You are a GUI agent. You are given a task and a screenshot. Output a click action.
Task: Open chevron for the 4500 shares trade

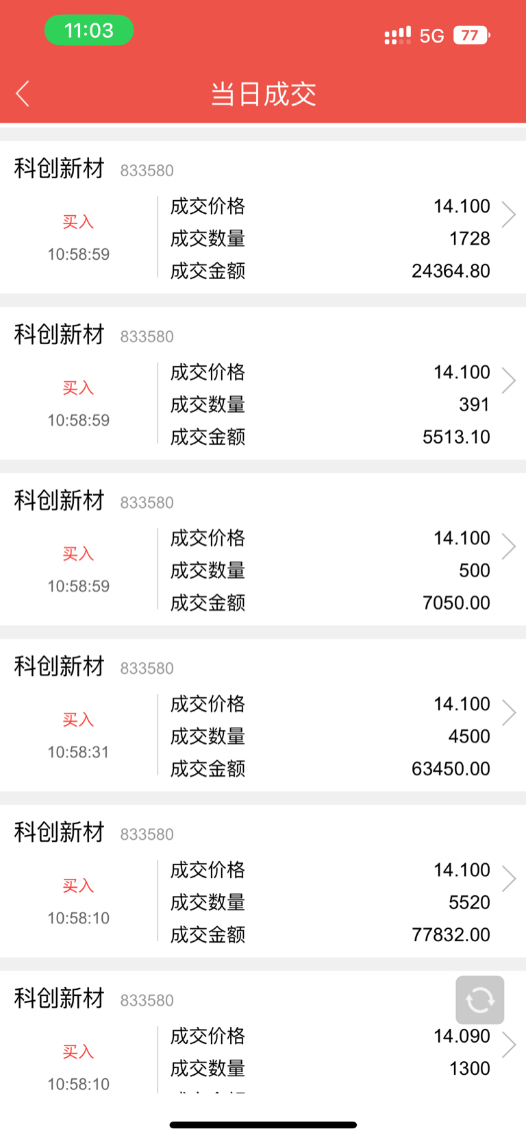[508, 712]
